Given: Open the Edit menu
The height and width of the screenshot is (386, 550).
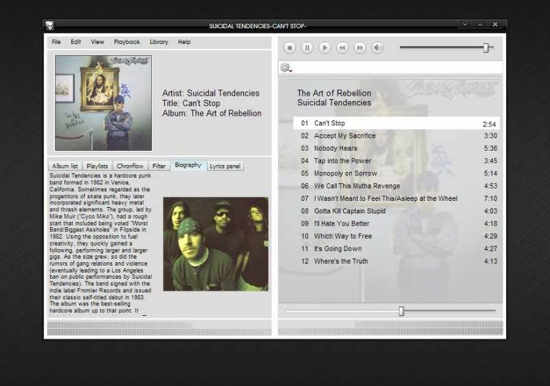Looking at the screenshot, I should (x=76, y=42).
